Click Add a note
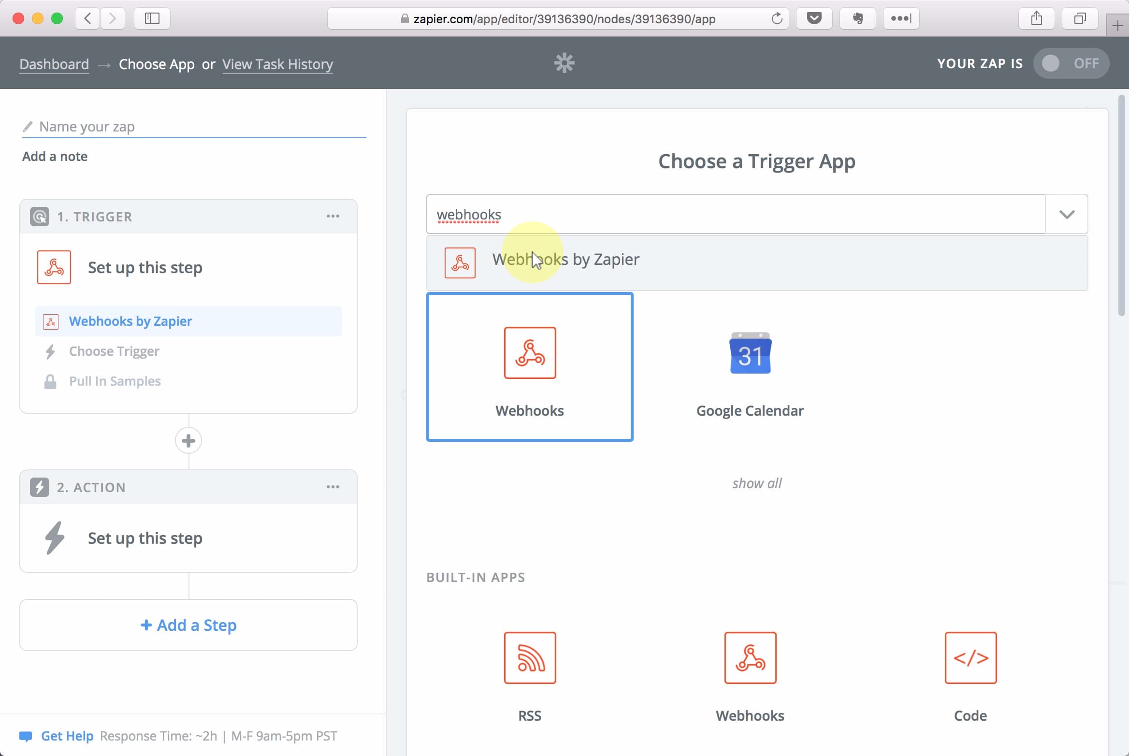This screenshot has width=1129, height=756. tap(55, 156)
